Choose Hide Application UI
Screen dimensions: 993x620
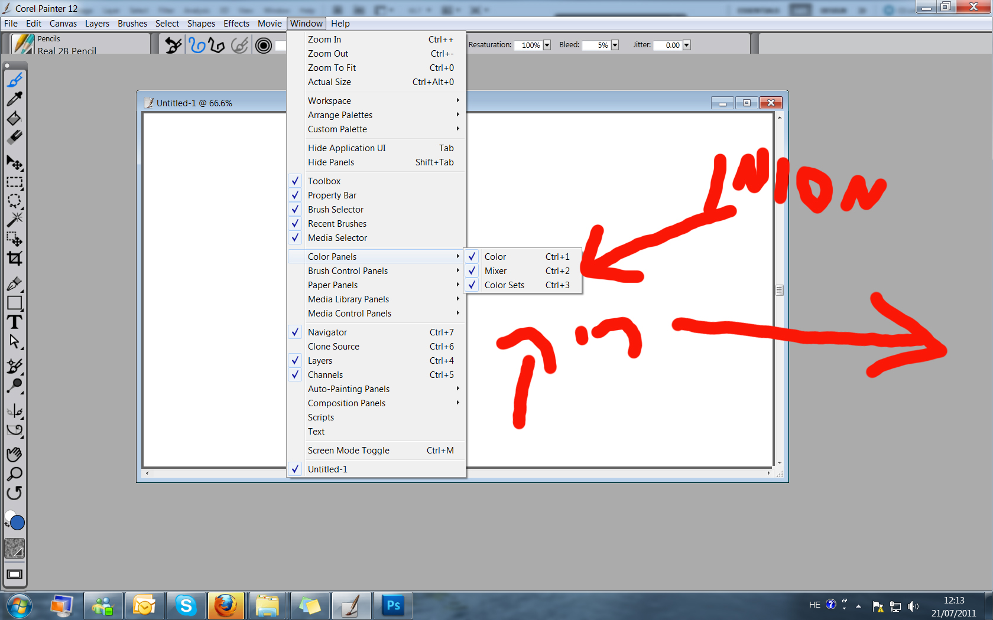(377, 148)
